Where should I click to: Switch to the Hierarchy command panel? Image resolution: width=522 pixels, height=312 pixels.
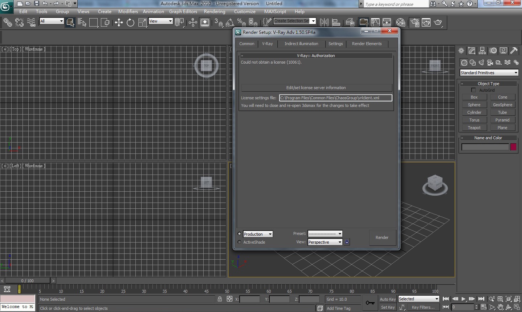click(x=482, y=51)
